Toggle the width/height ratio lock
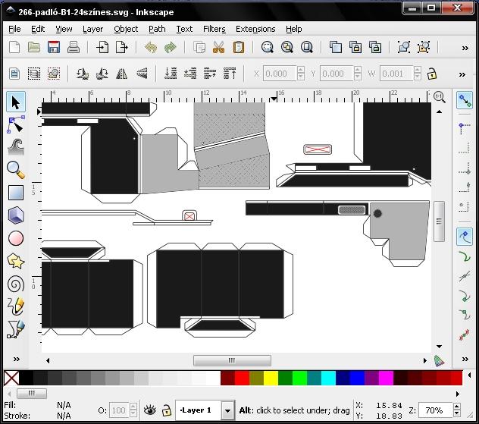This screenshot has width=479, height=424. pyautogui.click(x=432, y=74)
